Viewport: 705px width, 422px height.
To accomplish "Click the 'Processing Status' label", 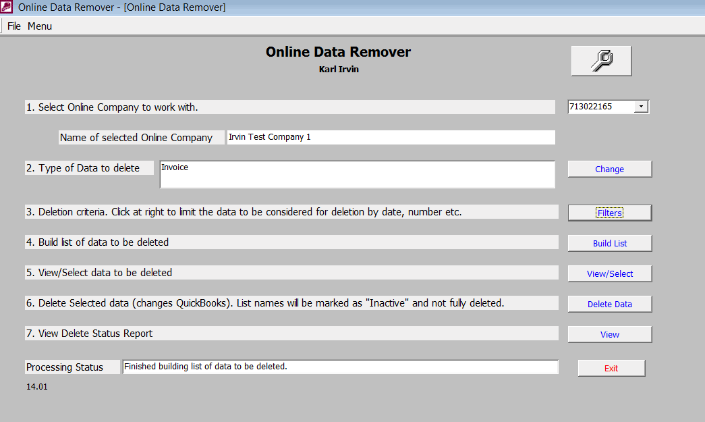I will coord(72,367).
